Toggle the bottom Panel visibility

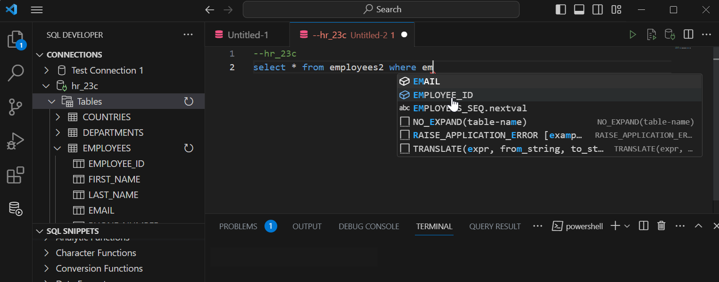(579, 9)
